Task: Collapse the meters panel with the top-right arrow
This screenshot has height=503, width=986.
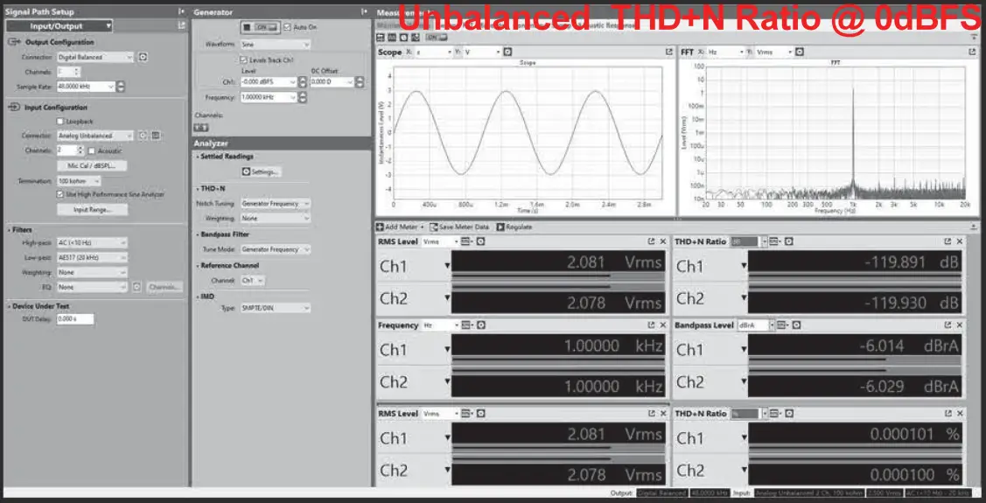Action: point(974,227)
